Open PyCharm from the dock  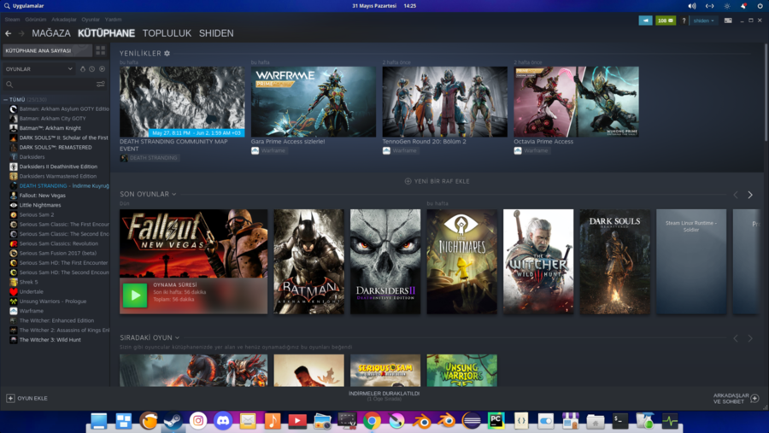pyautogui.click(x=496, y=421)
